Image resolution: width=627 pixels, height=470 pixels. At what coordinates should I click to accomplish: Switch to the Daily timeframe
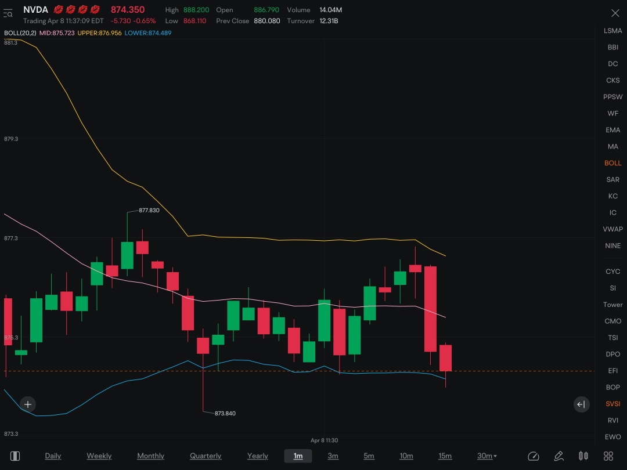coord(53,456)
